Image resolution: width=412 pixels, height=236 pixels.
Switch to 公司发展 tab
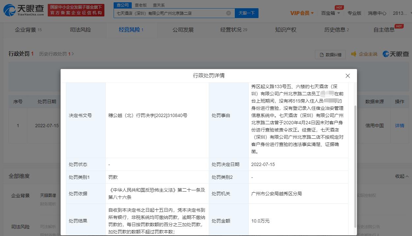coord(183,30)
